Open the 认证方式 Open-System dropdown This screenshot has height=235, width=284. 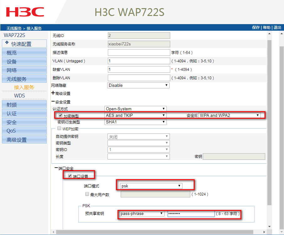click(x=135, y=109)
